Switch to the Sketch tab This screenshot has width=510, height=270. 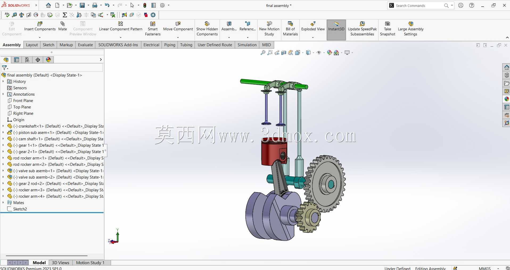(48, 45)
